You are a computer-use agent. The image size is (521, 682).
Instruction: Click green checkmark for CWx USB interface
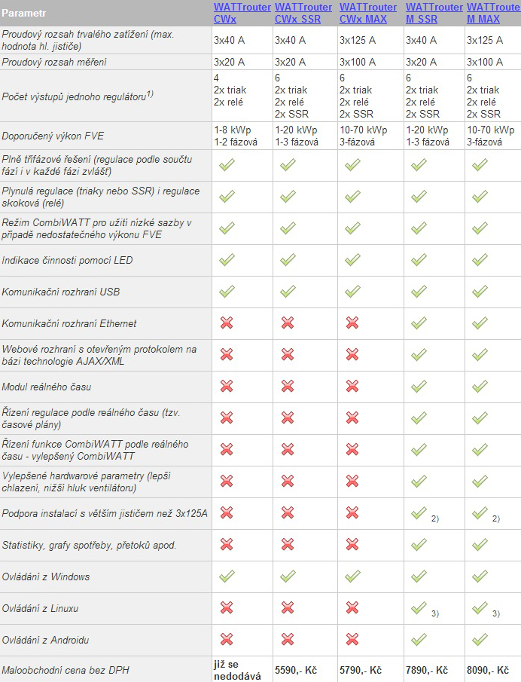click(x=227, y=291)
